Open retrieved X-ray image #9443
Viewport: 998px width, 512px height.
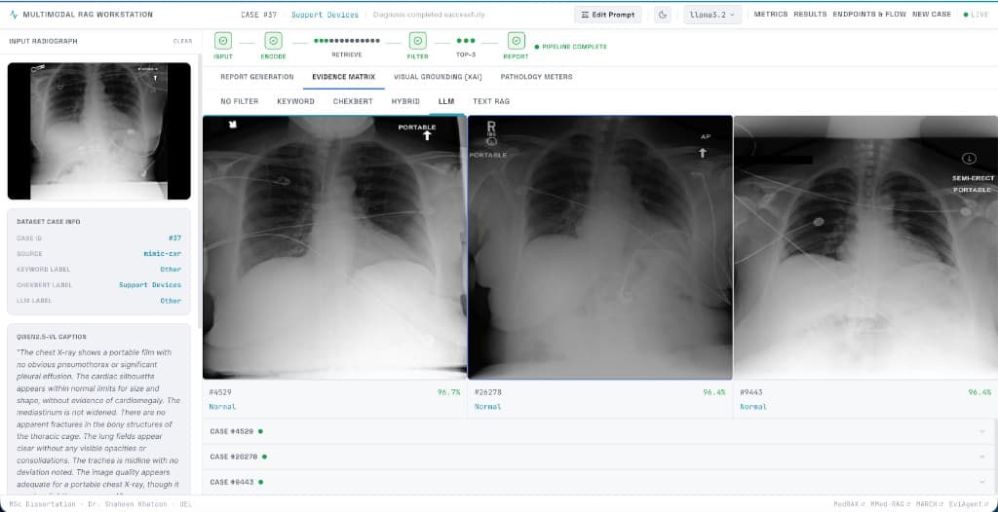pyautogui.click(x=865, y=247)
